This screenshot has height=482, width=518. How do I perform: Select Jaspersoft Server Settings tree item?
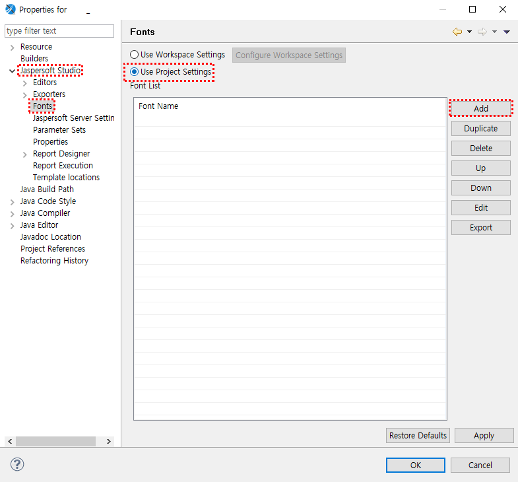point(74,118)
